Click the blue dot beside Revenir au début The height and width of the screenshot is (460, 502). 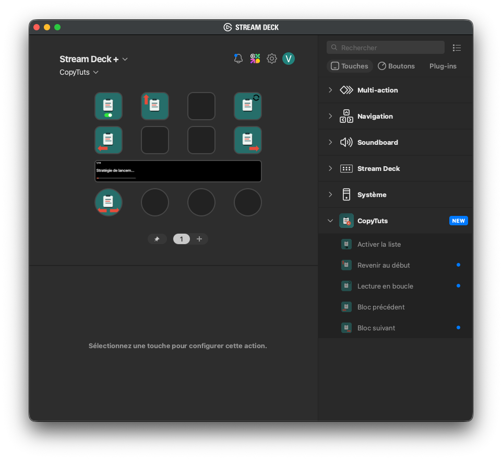459,264
